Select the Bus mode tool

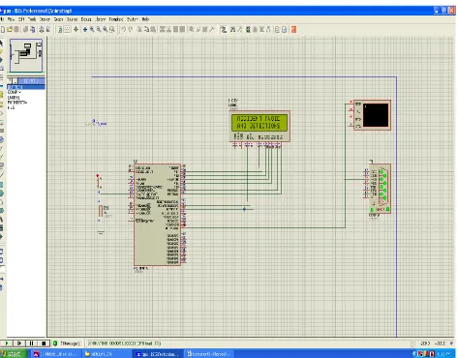(1, 86)
